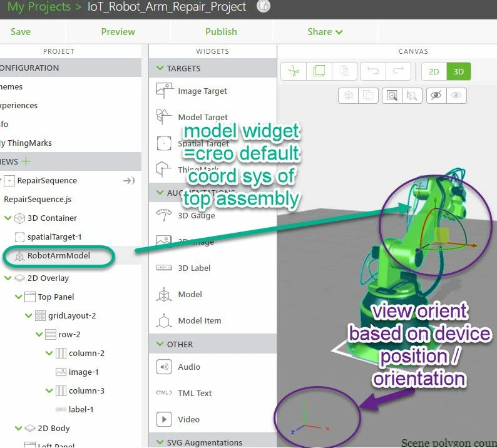Select the Image Target widget

click(x=202, y=91)
